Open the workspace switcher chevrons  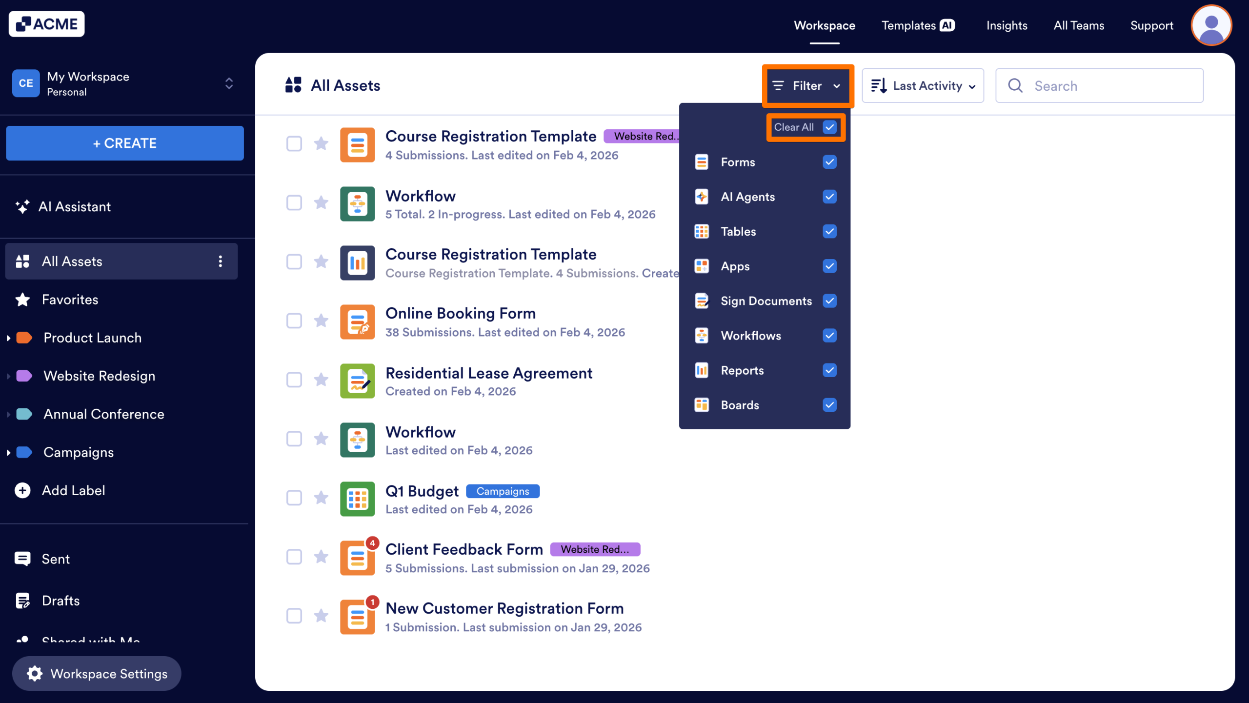point(228,83)
